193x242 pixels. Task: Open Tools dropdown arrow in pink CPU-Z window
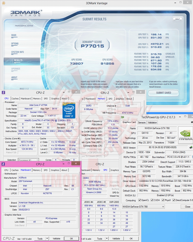point(47,239)
